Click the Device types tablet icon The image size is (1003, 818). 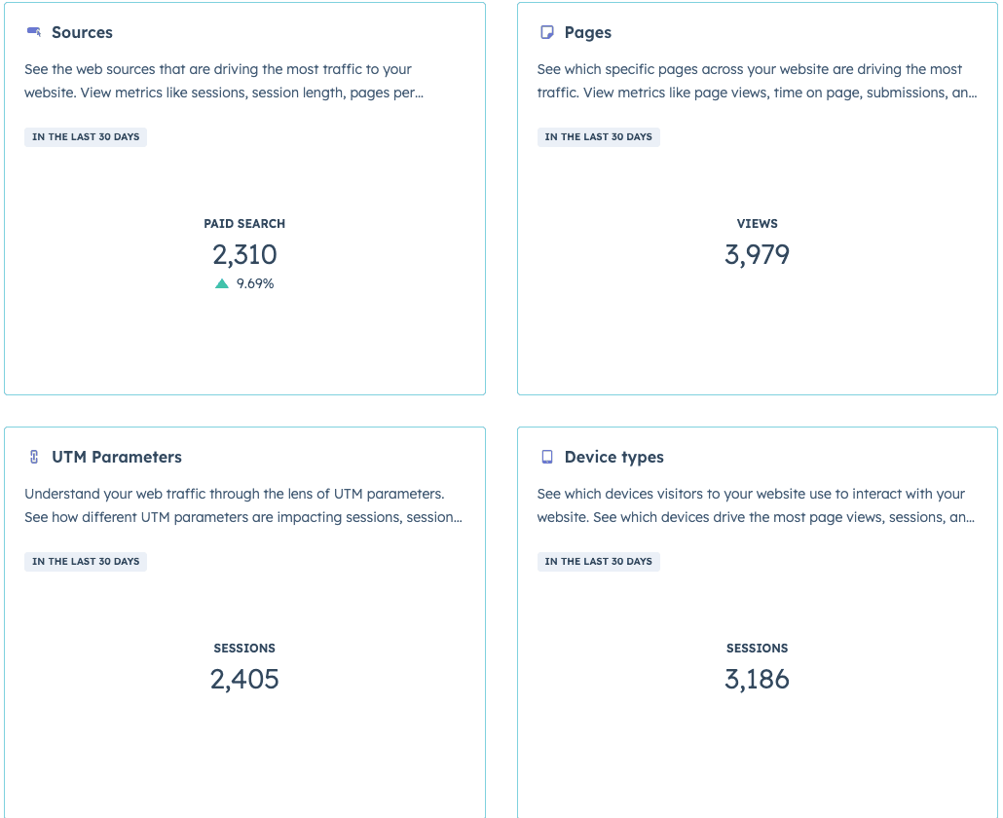point(546,457)
